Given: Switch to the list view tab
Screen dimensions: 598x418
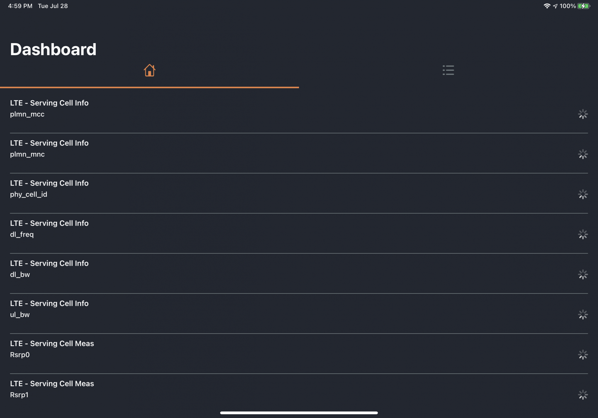Looking at the screenshot, I should point(448,70).
